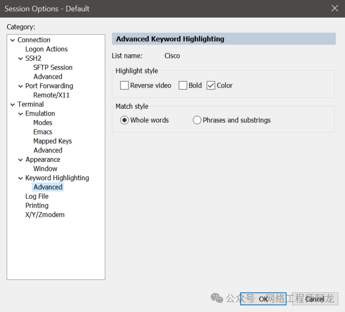Collapse the Connection tree node
Viewport: 345px width, 312px height.
[13, 40]
